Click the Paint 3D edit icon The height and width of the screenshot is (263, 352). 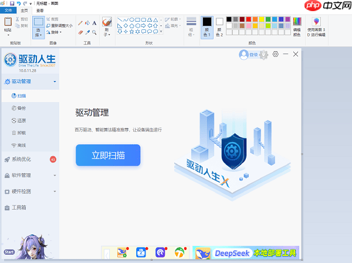coord(316,22)
